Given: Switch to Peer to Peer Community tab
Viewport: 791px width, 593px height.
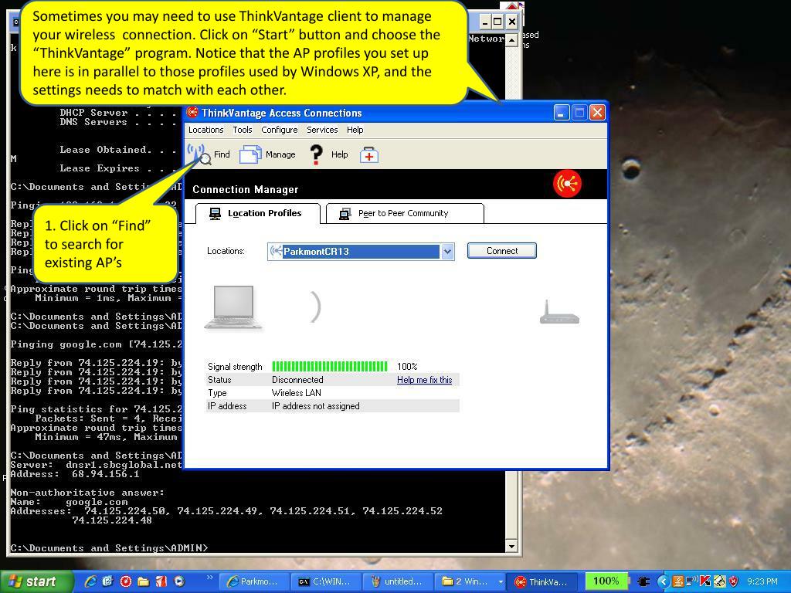Looking at the screenshot, I should click(405, 213).
